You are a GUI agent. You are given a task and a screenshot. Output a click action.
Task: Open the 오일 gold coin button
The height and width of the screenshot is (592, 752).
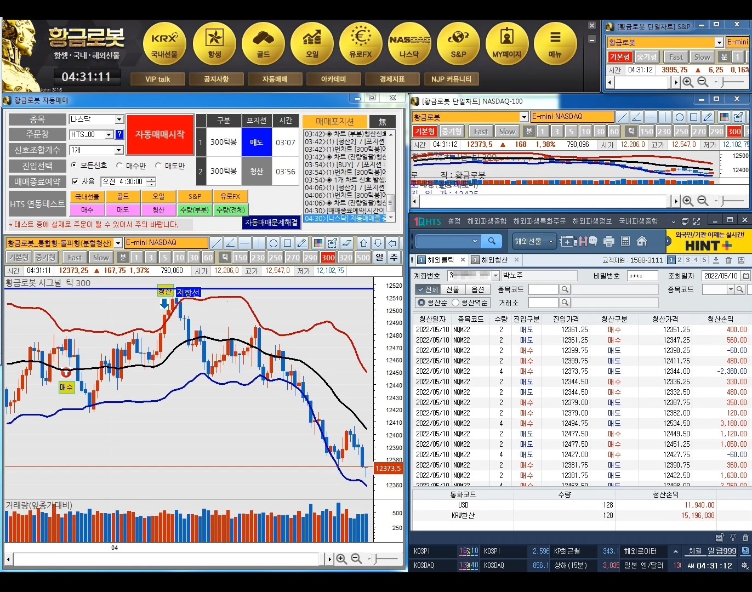pos(312,44)
